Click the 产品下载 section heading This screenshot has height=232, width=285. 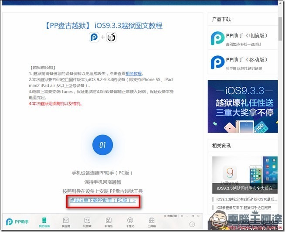tap(221, 19)
